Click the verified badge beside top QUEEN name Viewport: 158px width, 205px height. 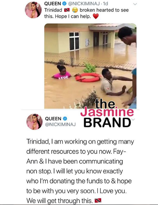coord(64,4)
